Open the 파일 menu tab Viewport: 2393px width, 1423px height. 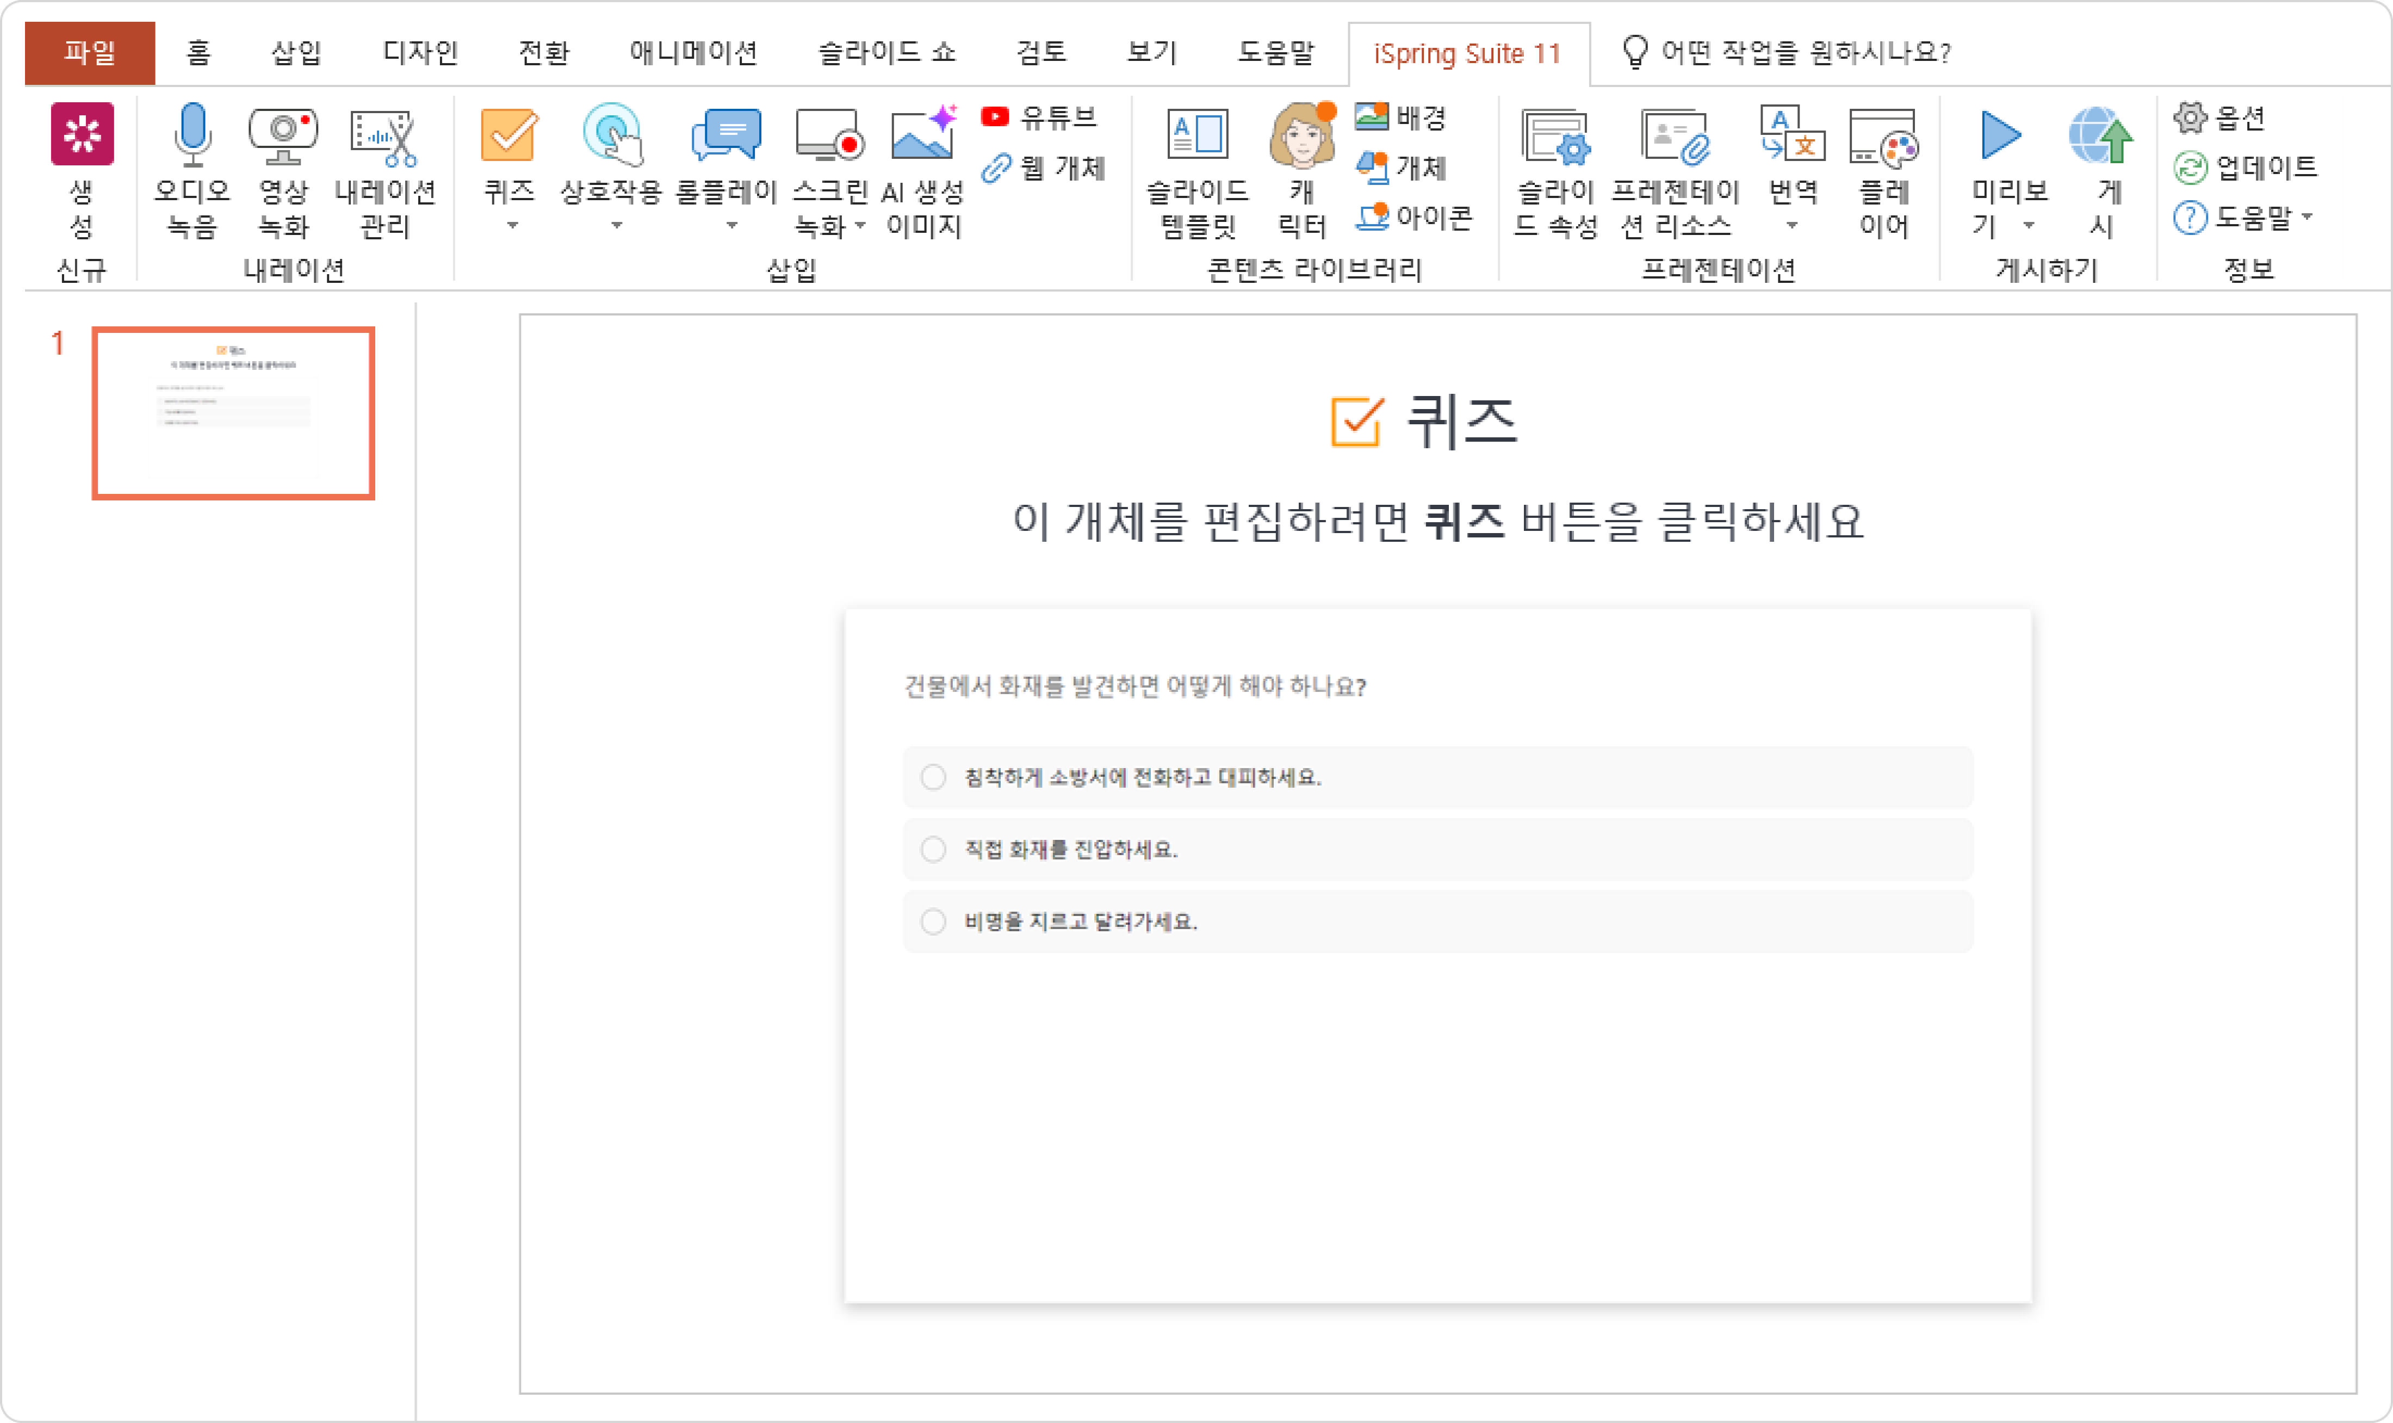point(90,52)
